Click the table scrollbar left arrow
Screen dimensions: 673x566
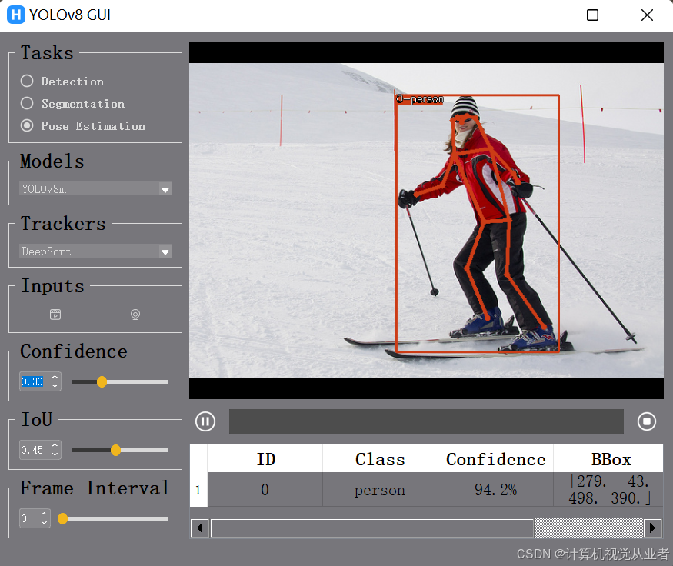tap(200, 528)
